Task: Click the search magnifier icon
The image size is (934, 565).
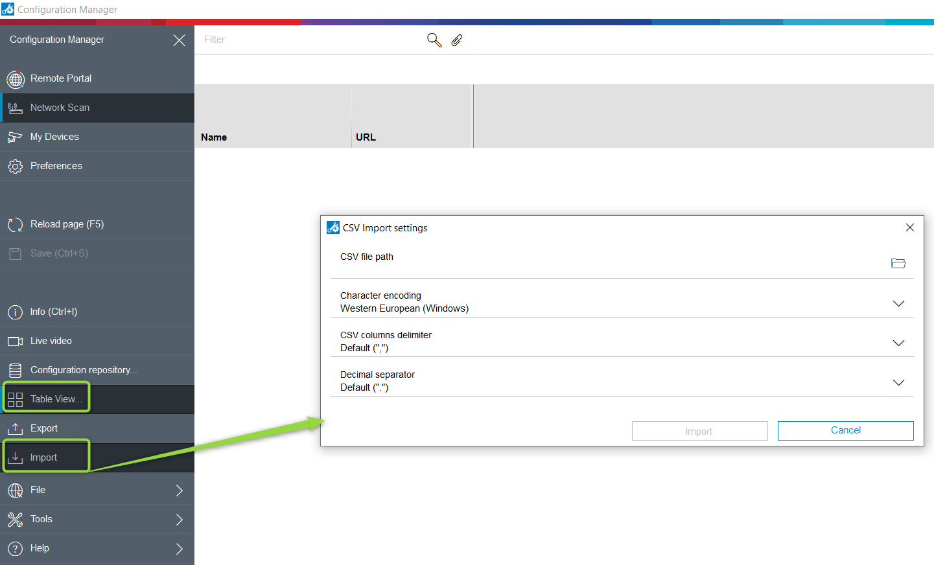Action: (434, 40)
